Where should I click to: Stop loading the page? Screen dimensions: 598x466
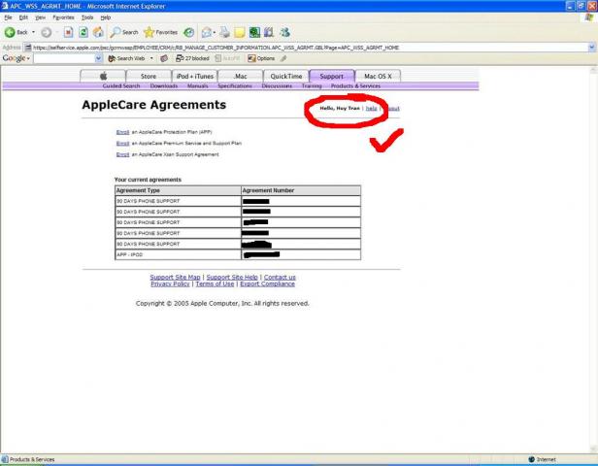[68, 32]
